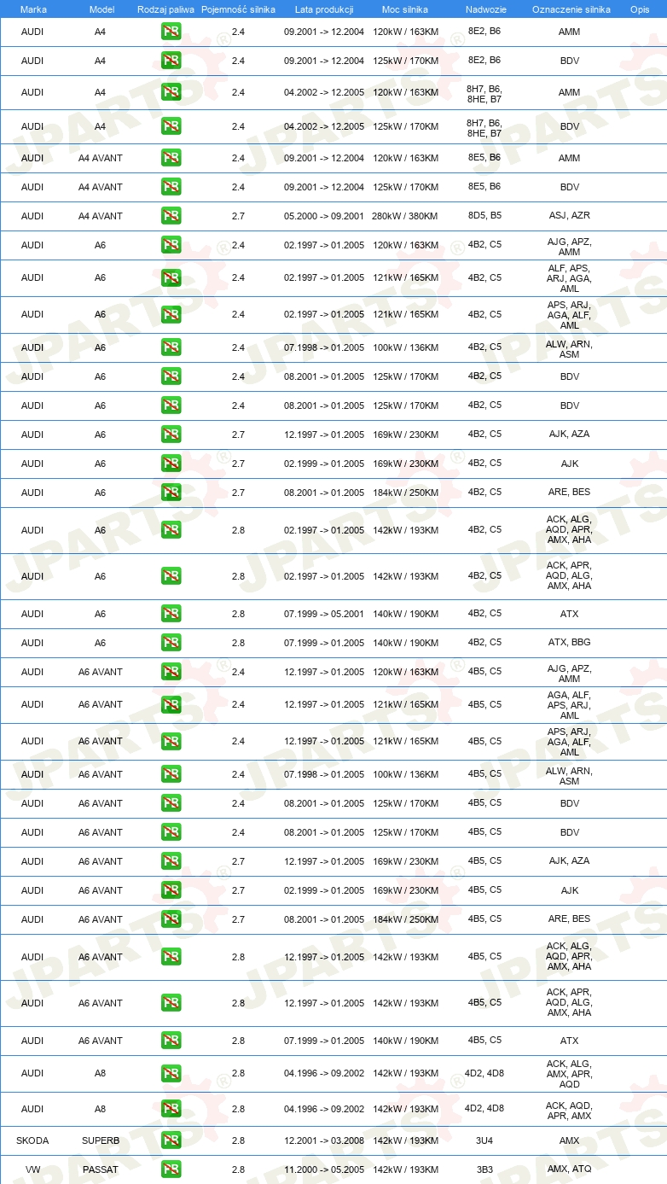Click the fuel icon for A6 Avant 02.1999 AJK row
The image size is (667, 1184).
(171, 890)
